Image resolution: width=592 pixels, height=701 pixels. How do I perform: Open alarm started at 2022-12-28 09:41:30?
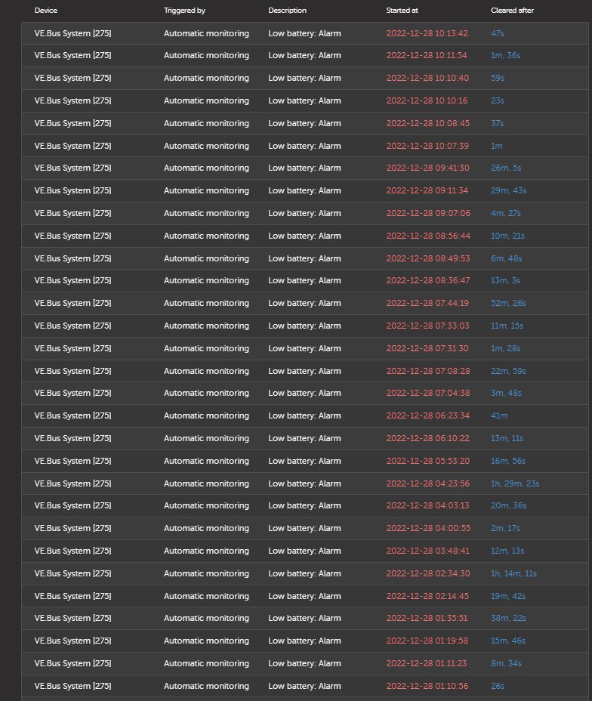pyautogui.click(x=305, y=168)
